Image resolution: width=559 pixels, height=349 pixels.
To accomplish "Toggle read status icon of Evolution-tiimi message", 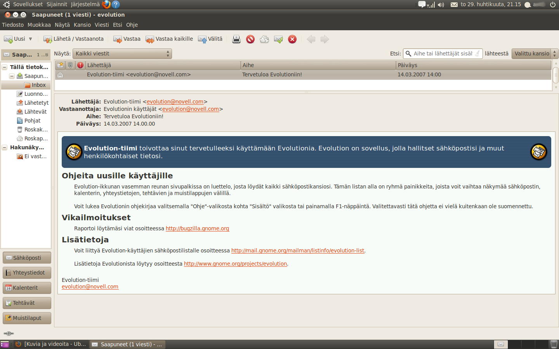I will coord(60,75).
